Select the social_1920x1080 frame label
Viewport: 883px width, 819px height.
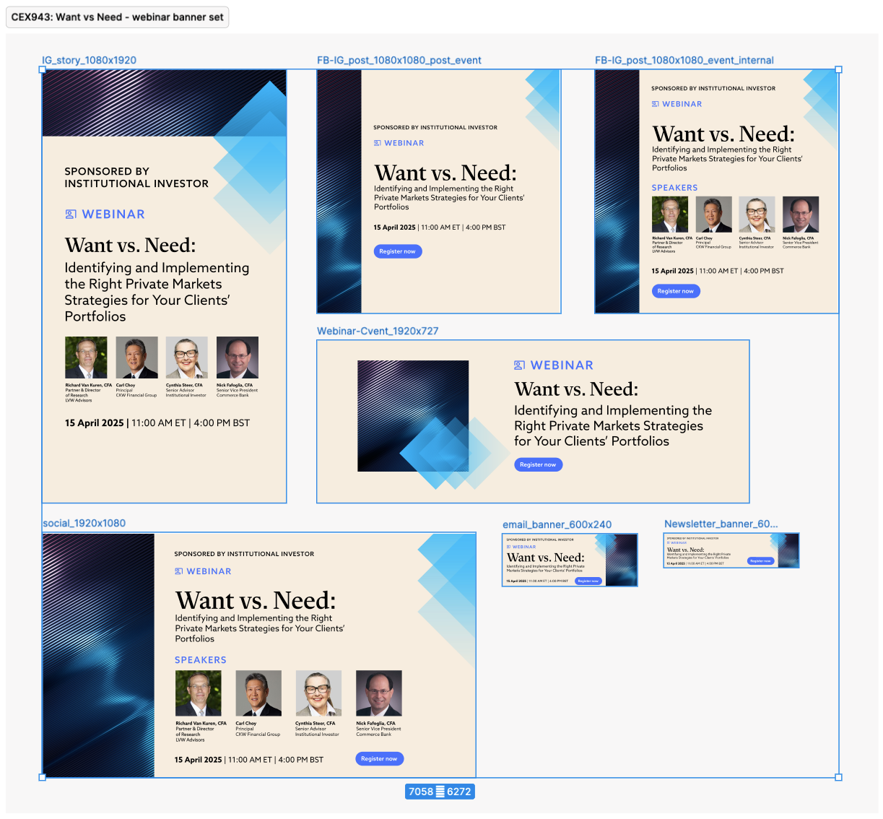(84, 523)
